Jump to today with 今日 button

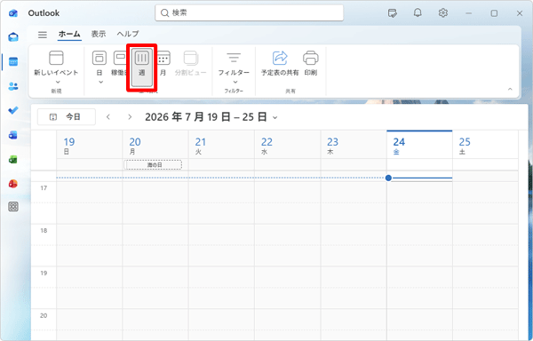pyautogui.click(x=67, y=117)
